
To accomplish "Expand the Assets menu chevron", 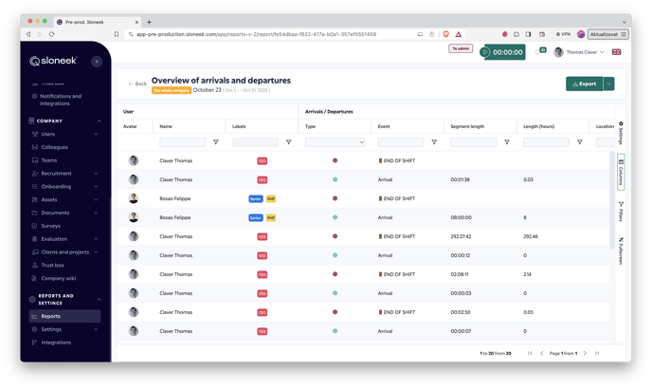I will tap(96, 199).
